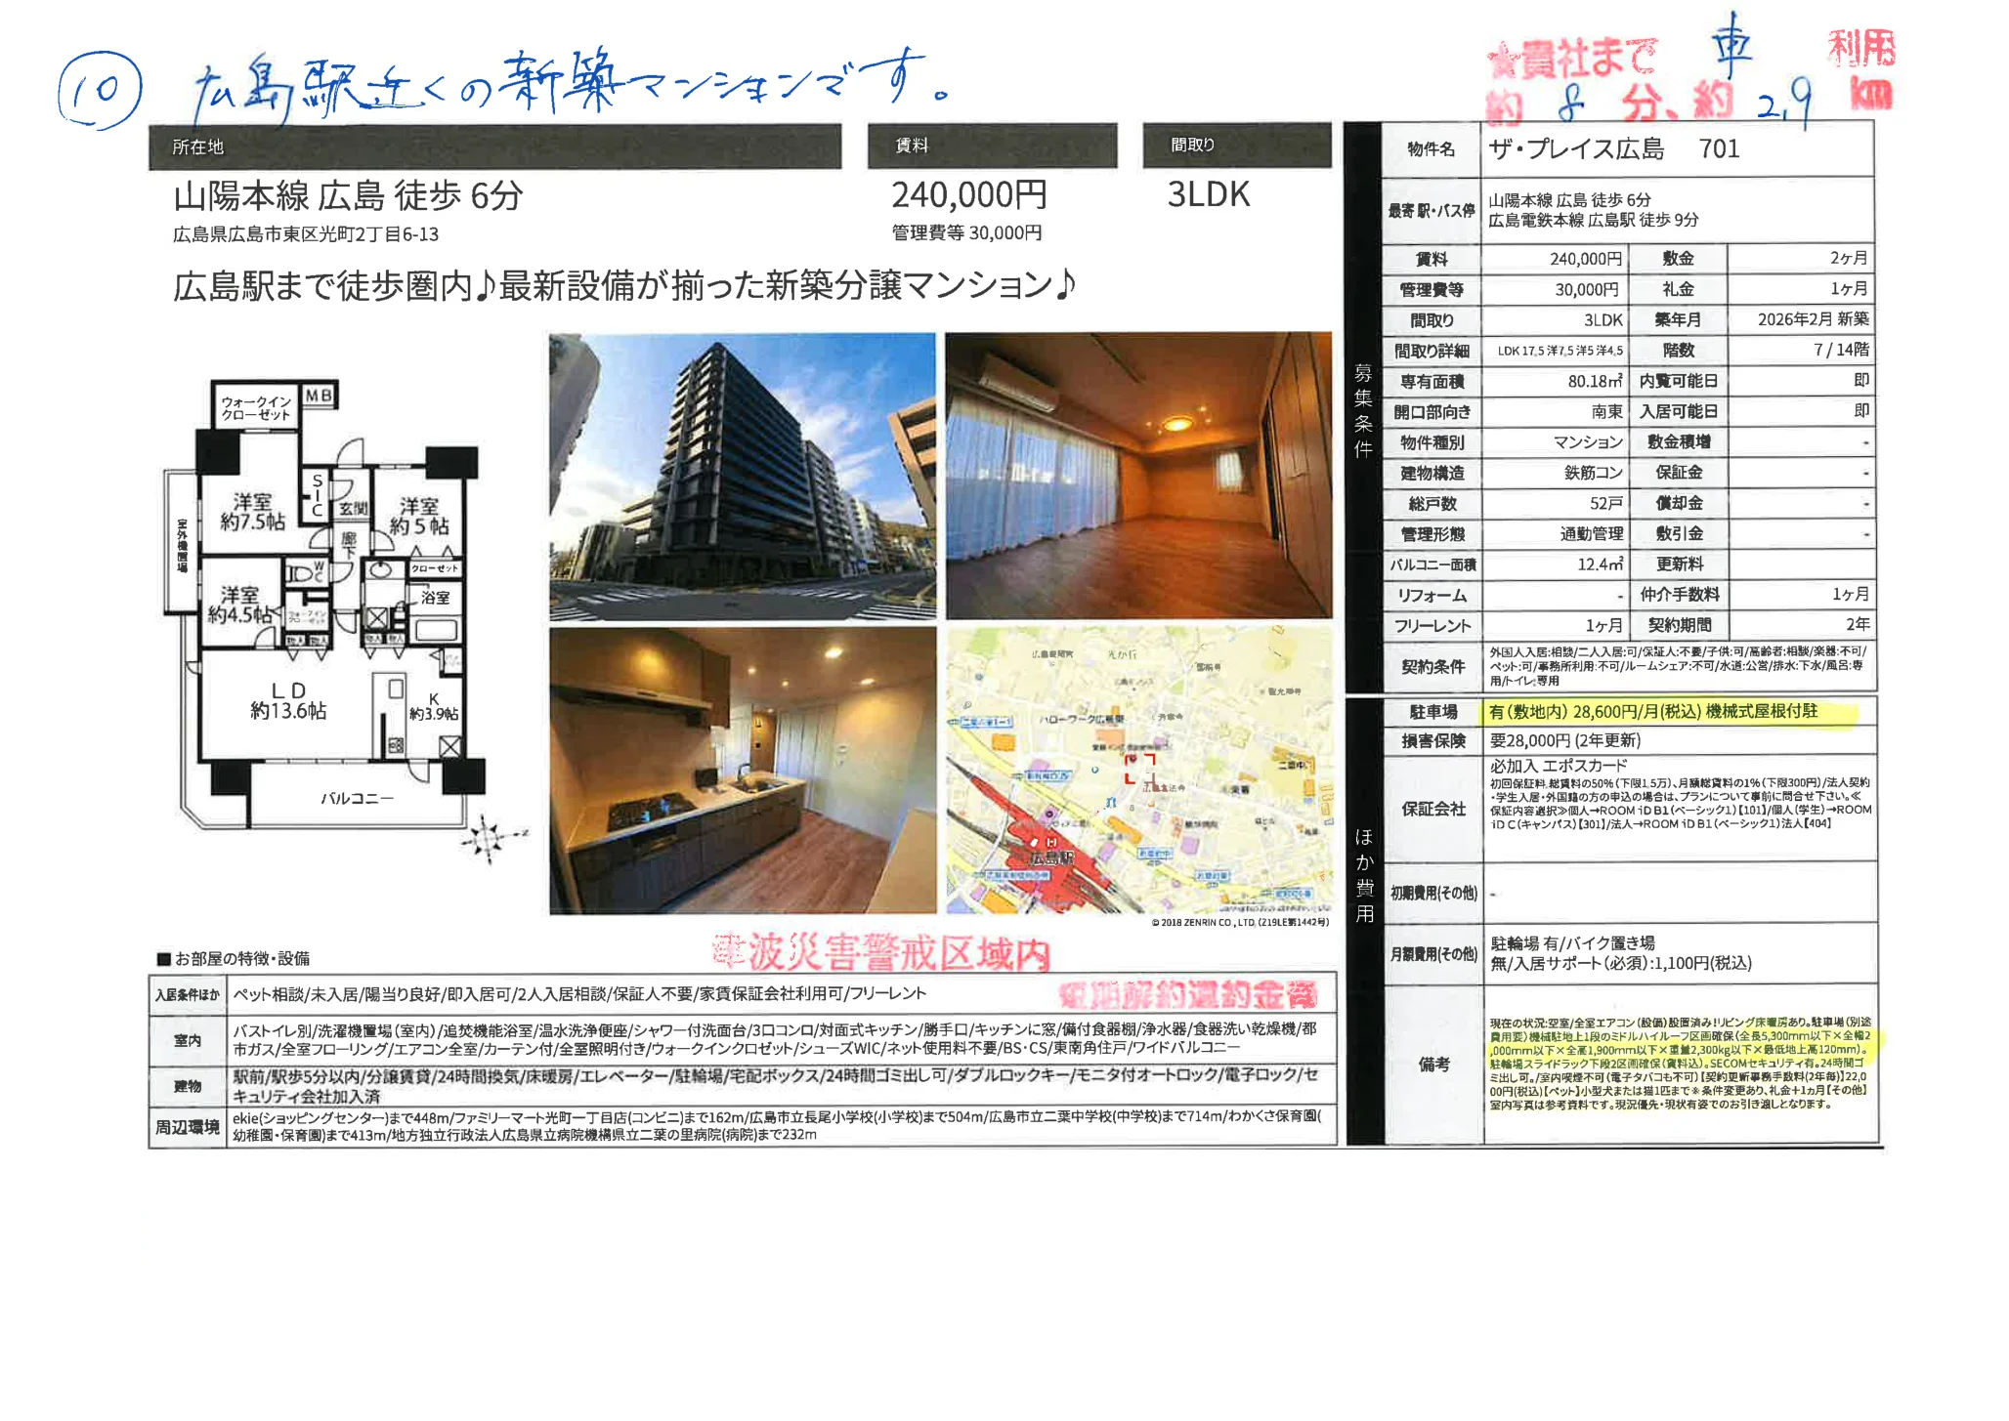
Task: Select the 開口部向き value 南東
Action: tap(1606, 412)
